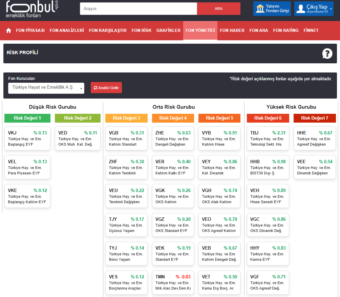Open the VKE Başlangıç Katılım EYF card
This screenshot has width=340, height=297.
pyautogui.click(x=27, y=196)
